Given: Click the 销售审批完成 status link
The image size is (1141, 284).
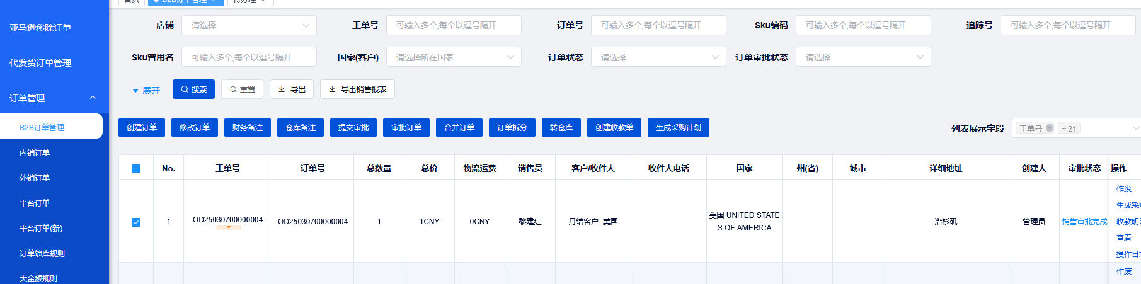Looking at the screenshot, I should pos(1084,222).
